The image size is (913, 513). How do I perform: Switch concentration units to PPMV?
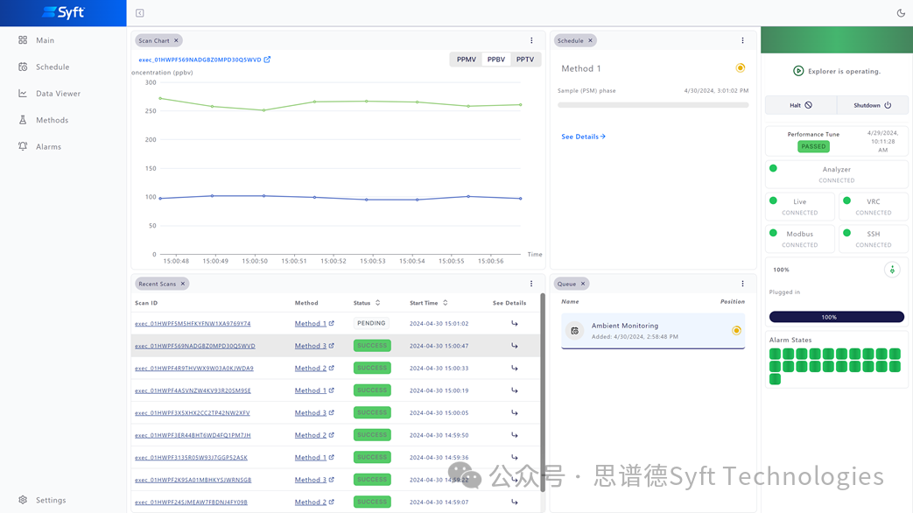467,60
